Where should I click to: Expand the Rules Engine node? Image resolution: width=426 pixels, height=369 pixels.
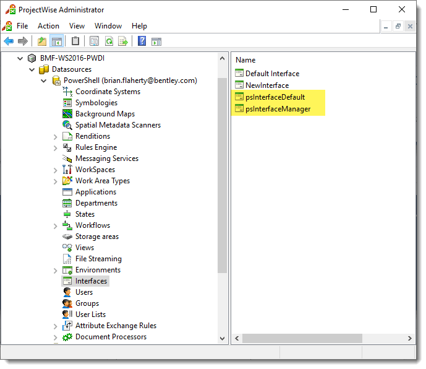pyautogui.click(x=56, y=147)
